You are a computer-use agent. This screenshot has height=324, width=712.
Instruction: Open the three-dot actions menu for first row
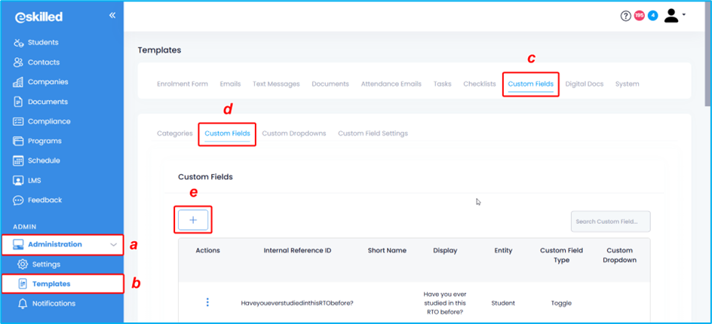207,303
